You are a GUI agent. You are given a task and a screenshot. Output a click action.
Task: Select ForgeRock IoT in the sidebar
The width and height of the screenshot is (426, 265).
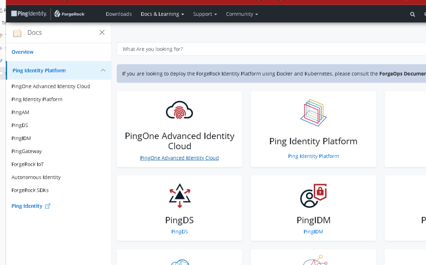(x=27, y=164)
